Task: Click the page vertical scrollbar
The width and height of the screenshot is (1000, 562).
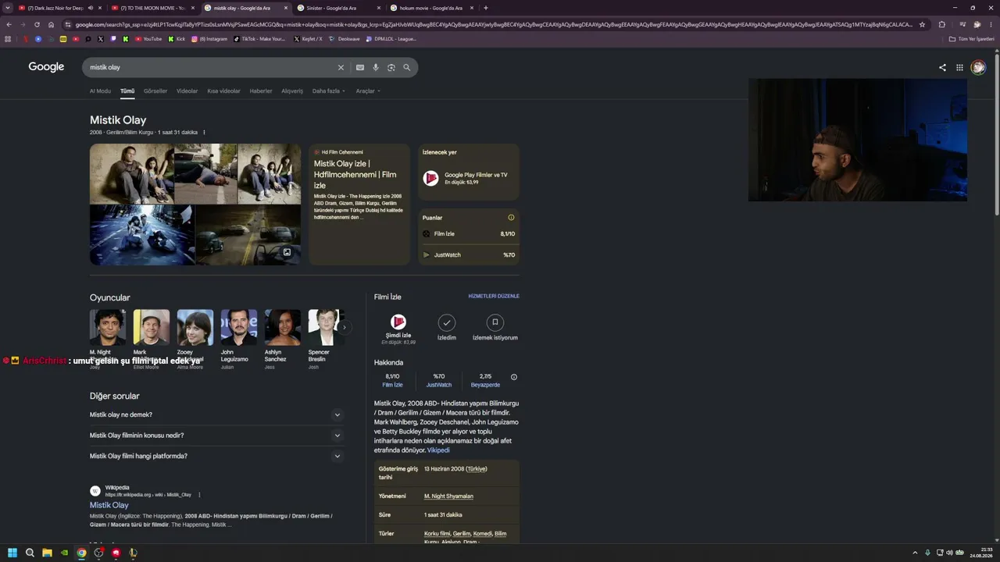Action: [x=997, y=133]
